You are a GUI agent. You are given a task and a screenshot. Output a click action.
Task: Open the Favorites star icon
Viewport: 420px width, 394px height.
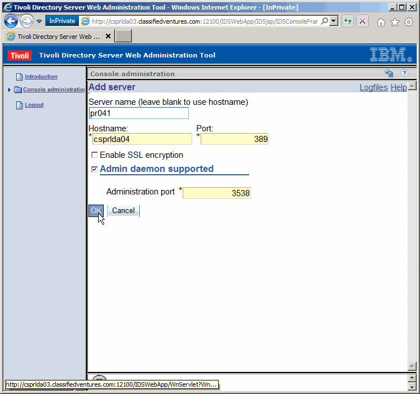click(395, 22)
